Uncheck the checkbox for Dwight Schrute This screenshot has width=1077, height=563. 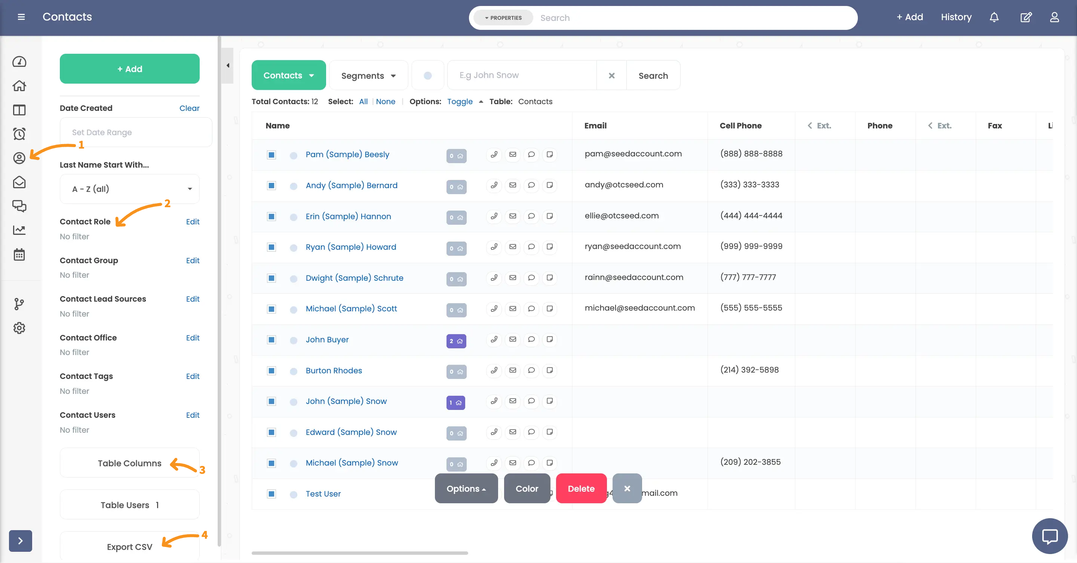pos(271,278)
